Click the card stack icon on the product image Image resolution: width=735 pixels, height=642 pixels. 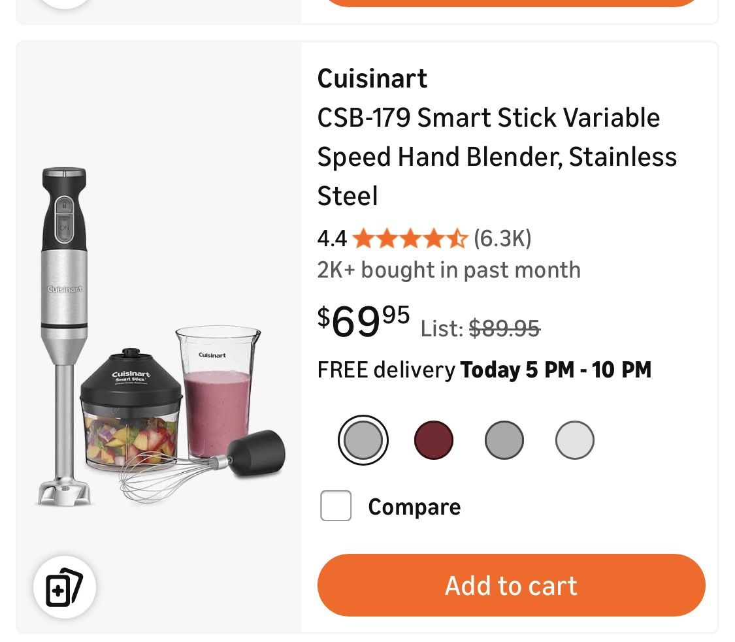click(63, 586)
